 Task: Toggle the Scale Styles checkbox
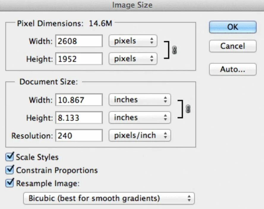click(10, 157)
